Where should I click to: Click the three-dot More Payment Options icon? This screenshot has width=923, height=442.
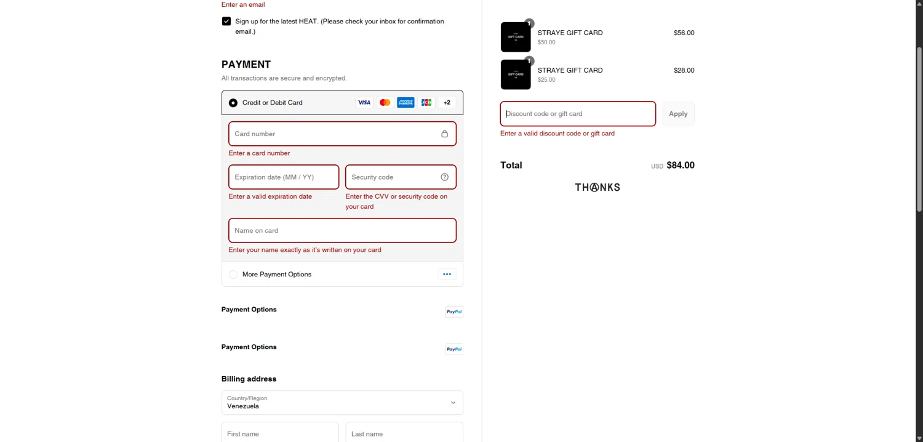click(x=447, y=275)
